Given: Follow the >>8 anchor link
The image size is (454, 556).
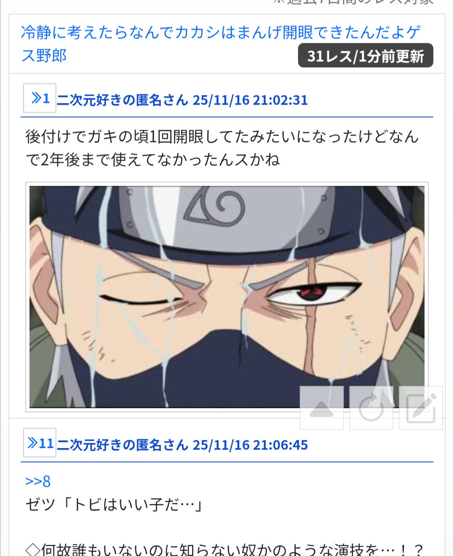Looking at the screenshot, I should pos(38,481).
